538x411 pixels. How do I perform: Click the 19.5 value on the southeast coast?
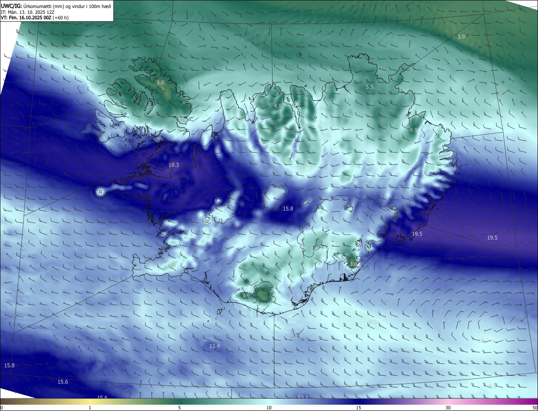click(417, 234)
